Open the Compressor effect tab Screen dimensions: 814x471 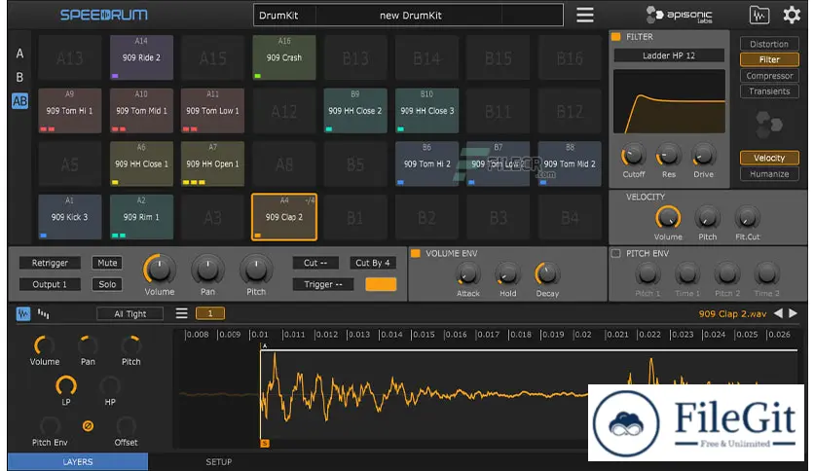[769, 76]
